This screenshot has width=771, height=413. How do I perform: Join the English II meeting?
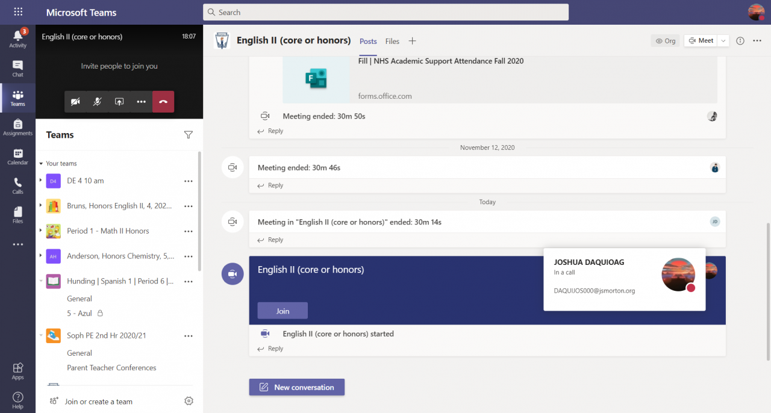(x=282, y=311)
